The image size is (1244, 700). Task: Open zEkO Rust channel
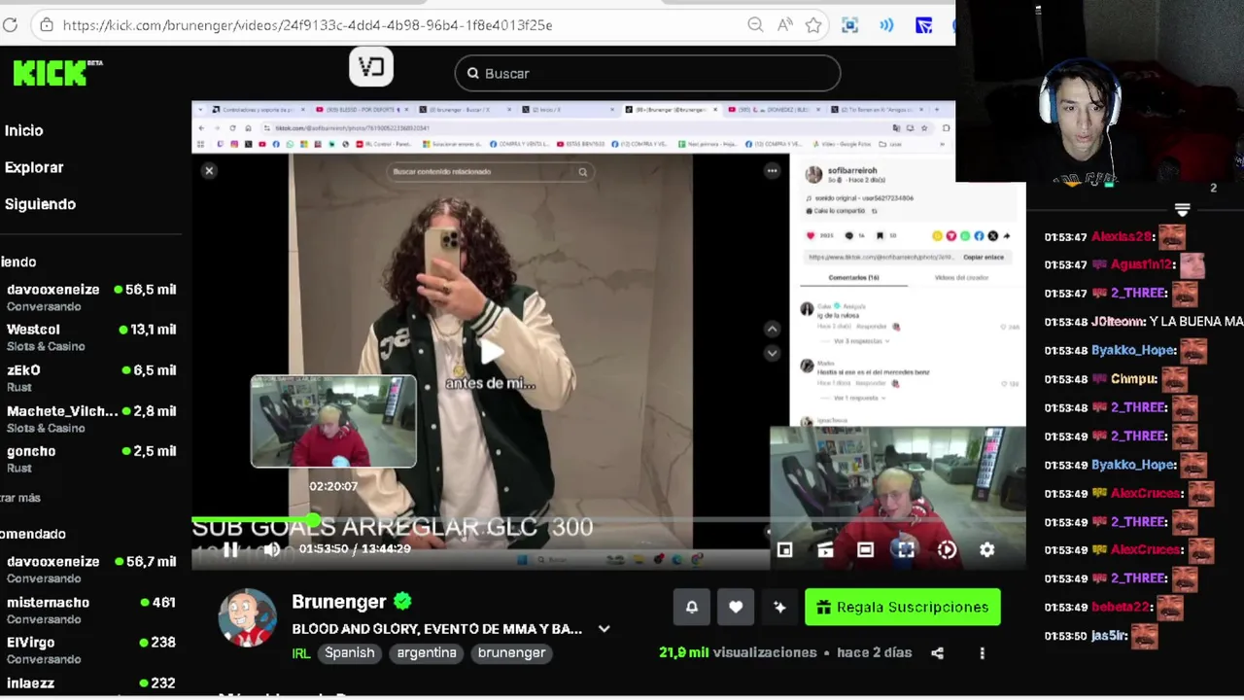point(90,378)
